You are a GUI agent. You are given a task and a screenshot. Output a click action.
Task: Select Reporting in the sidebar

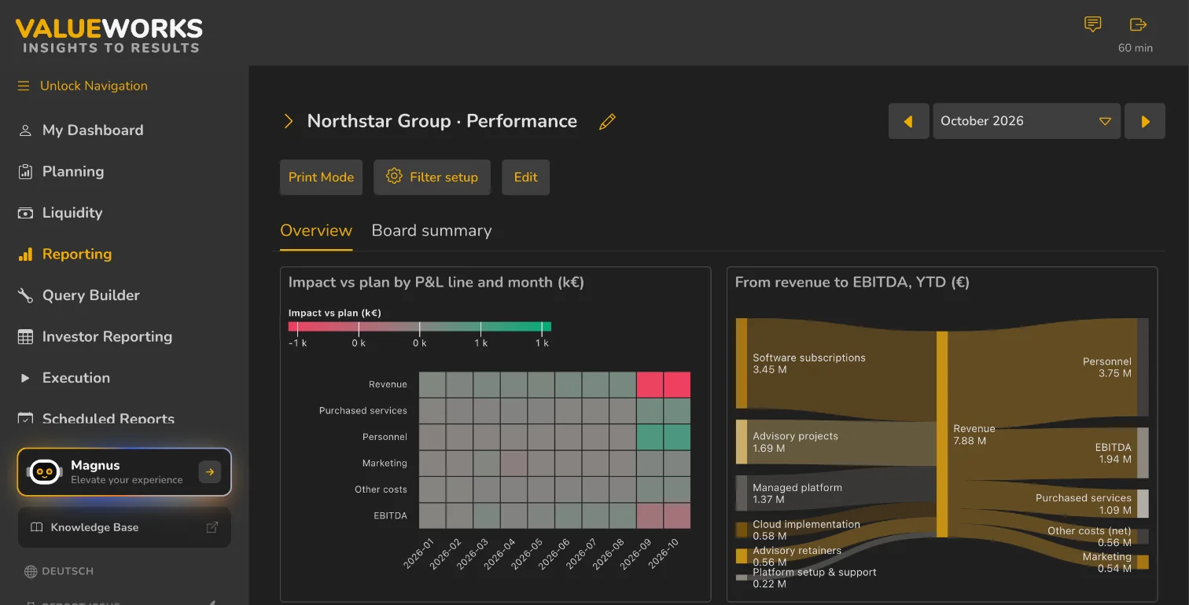pos(77,254)
